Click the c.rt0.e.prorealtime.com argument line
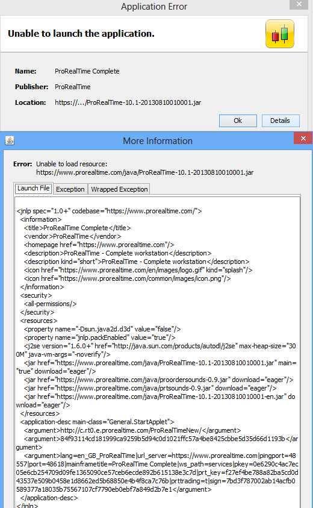The width and height of the screenshot is (313, 508). point(132,430)
